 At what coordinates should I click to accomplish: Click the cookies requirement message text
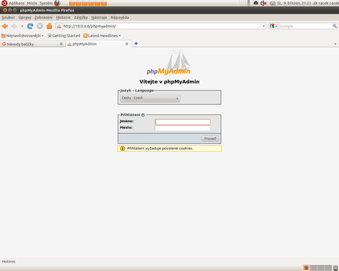click(x=160, y=148)
